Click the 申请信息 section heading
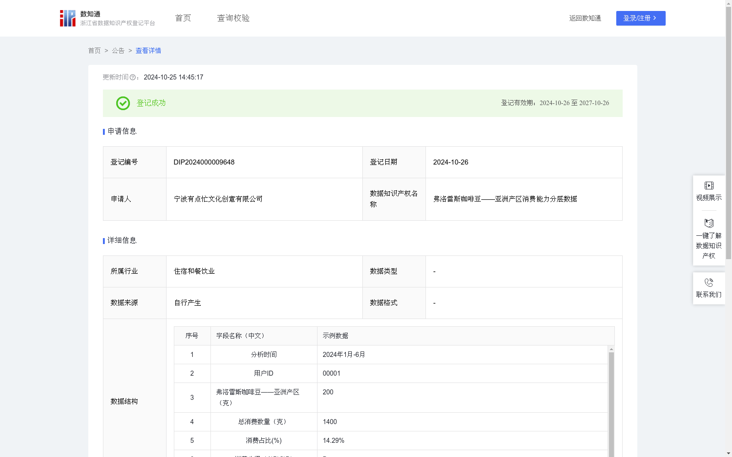This screenshot has width=732, height=457. [122, 131]
